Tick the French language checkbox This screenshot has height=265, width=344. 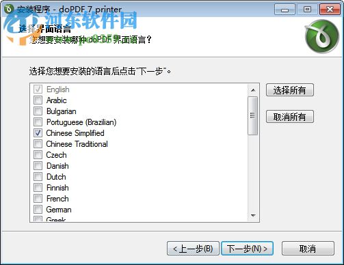click(x=38, y=198)
